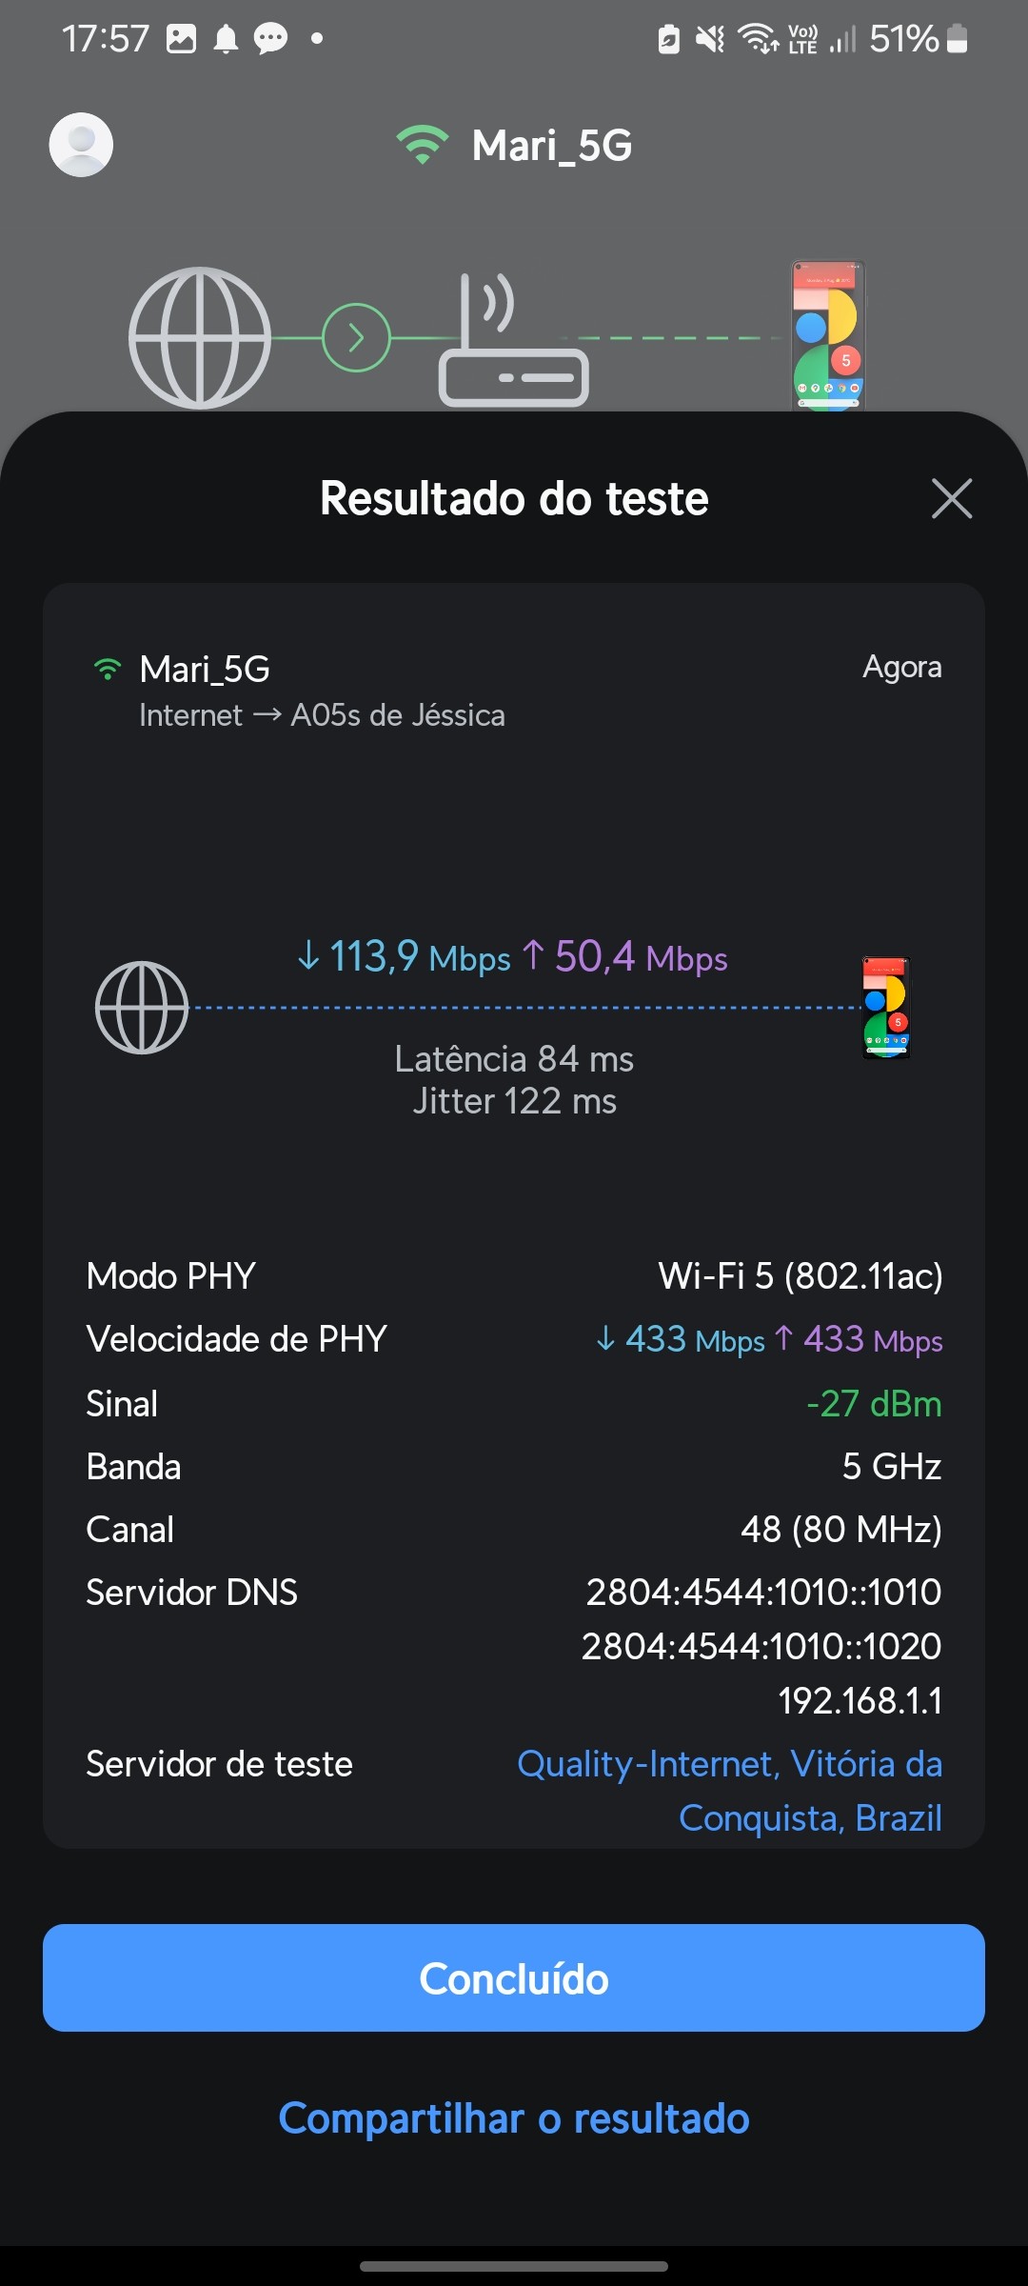Viewport: 1028px width, 2286px height.
Task: Tap the Wi-Fi 5 (802.11ac) PHY mode value
Action: click(801, 1275)
